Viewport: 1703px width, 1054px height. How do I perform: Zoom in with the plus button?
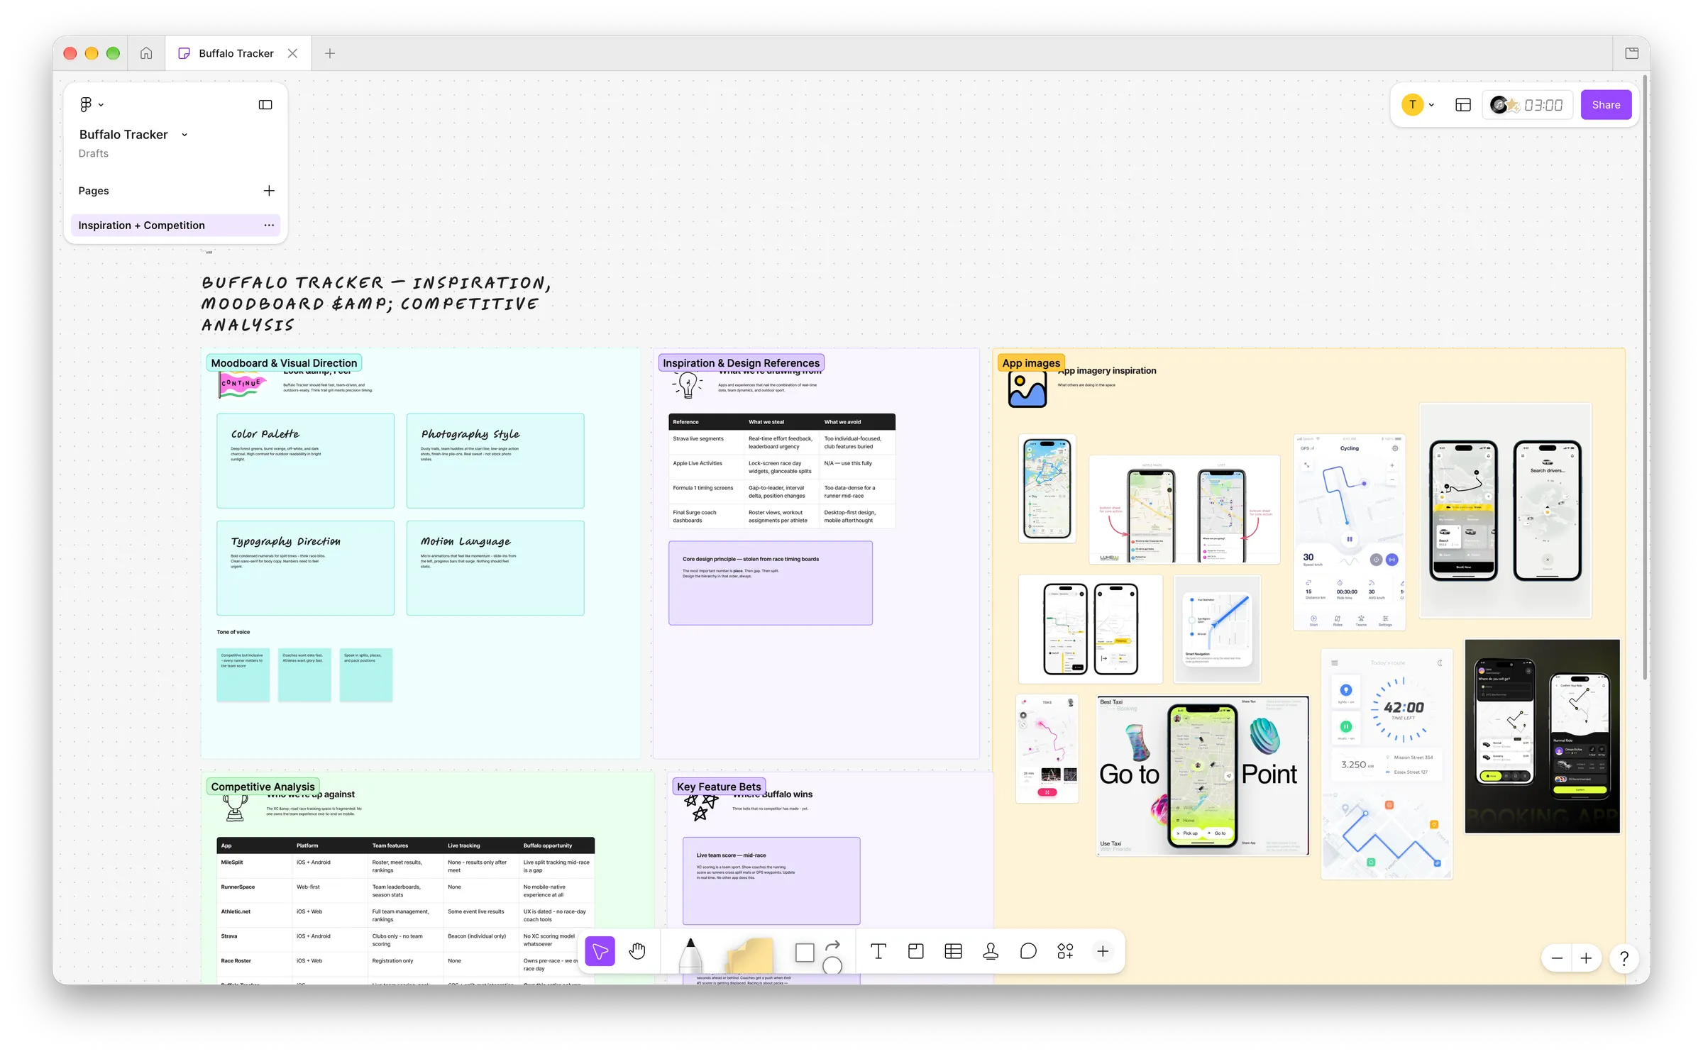pyautogui.click(x=1586, y=958)
